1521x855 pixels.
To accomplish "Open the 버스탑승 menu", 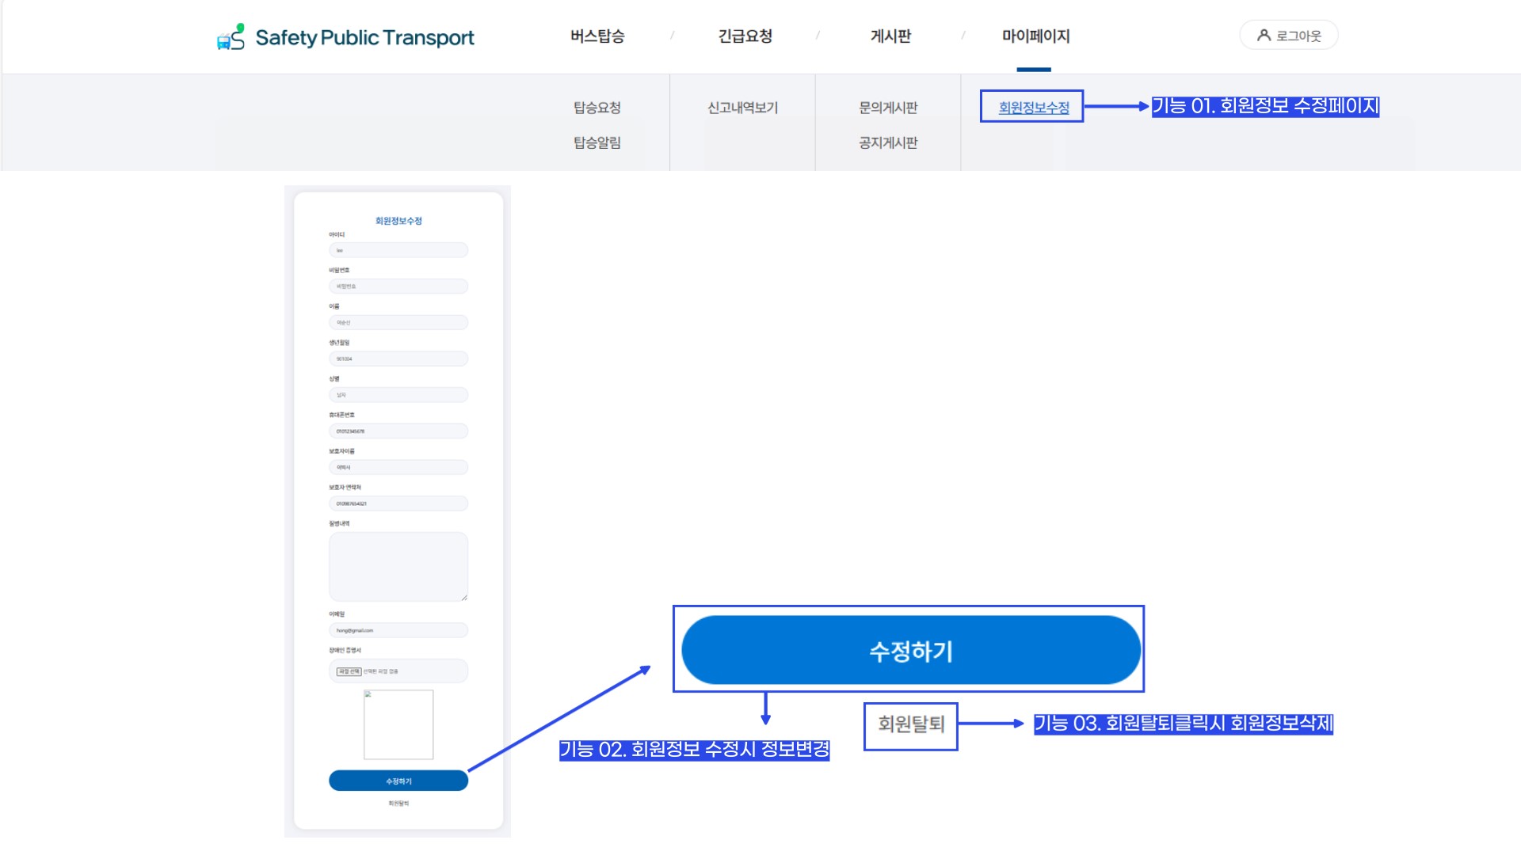I will [597, 36].
